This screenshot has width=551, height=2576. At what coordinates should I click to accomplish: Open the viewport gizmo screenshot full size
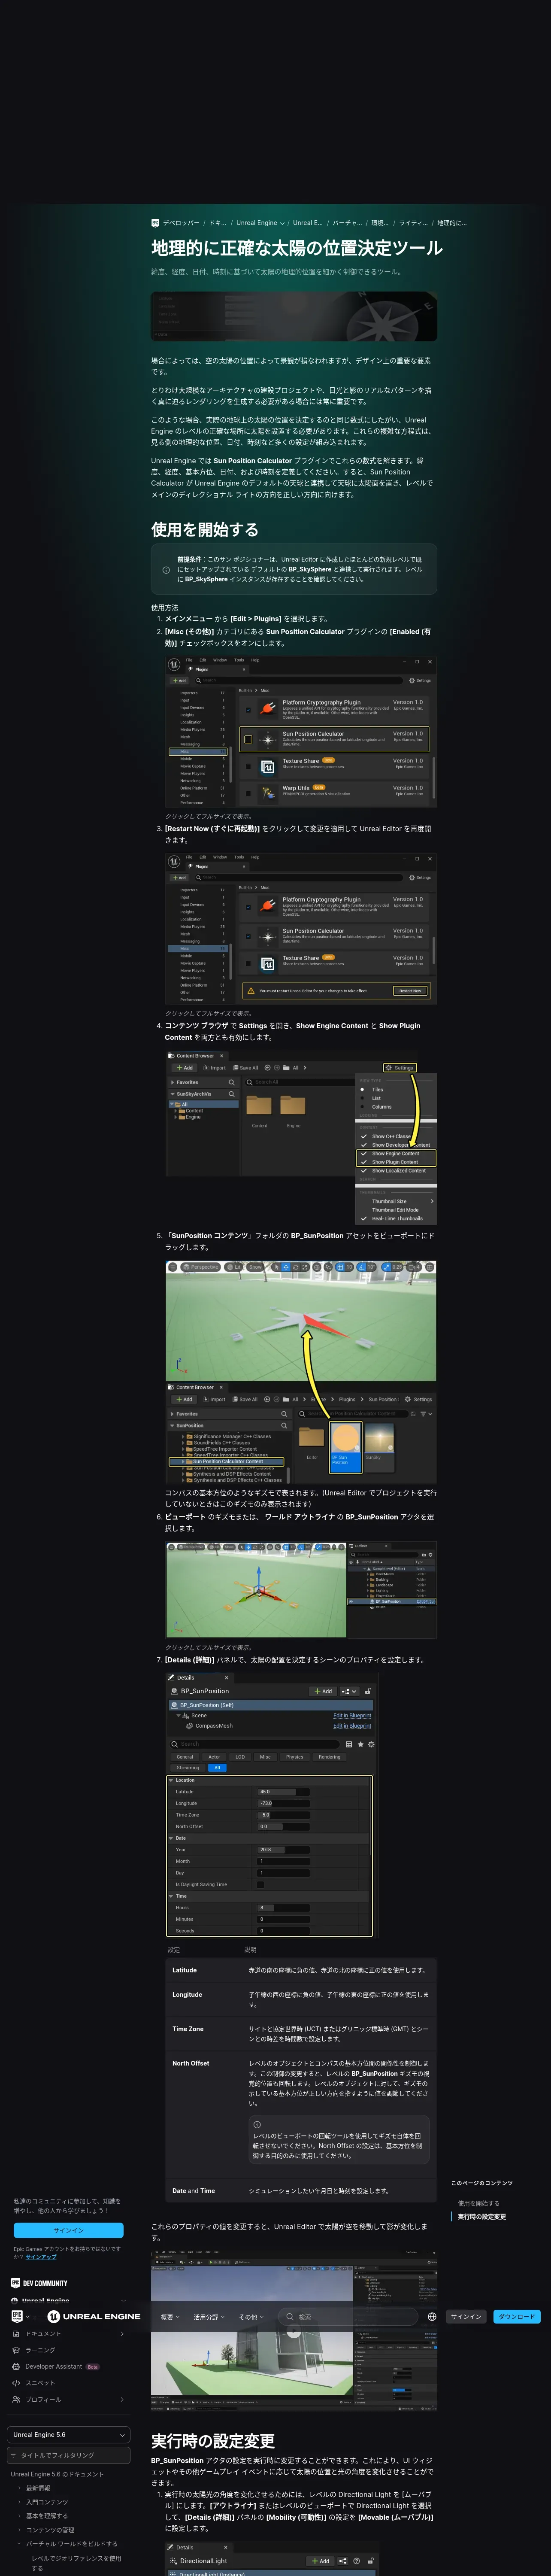[x=301, y=1590]
